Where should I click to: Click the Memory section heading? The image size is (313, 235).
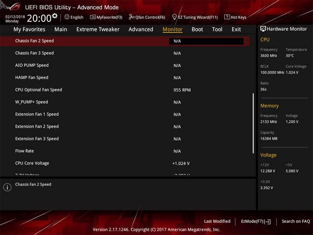[x=270, y=106]
